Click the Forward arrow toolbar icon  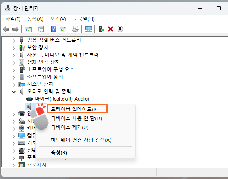click(16, 29)
